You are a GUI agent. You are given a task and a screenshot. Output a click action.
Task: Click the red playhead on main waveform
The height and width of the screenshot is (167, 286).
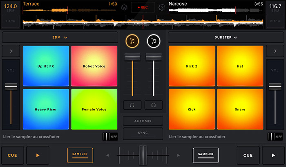[143, 22]
